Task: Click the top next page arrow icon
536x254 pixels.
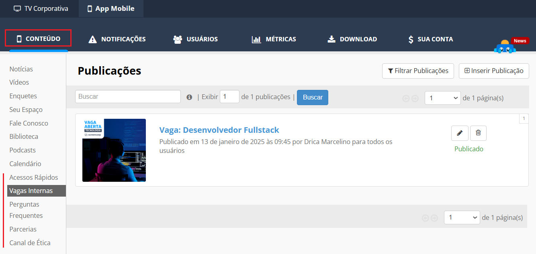Action: [x=415, y=98]
